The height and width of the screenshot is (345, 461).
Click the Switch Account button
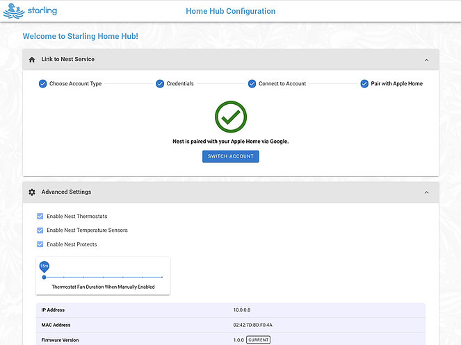point(231,156)
